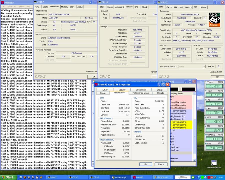Screen dimensions: 225x180
Task: Open the Herunterfahren desktop shortcut
Action: click(214, 164)
